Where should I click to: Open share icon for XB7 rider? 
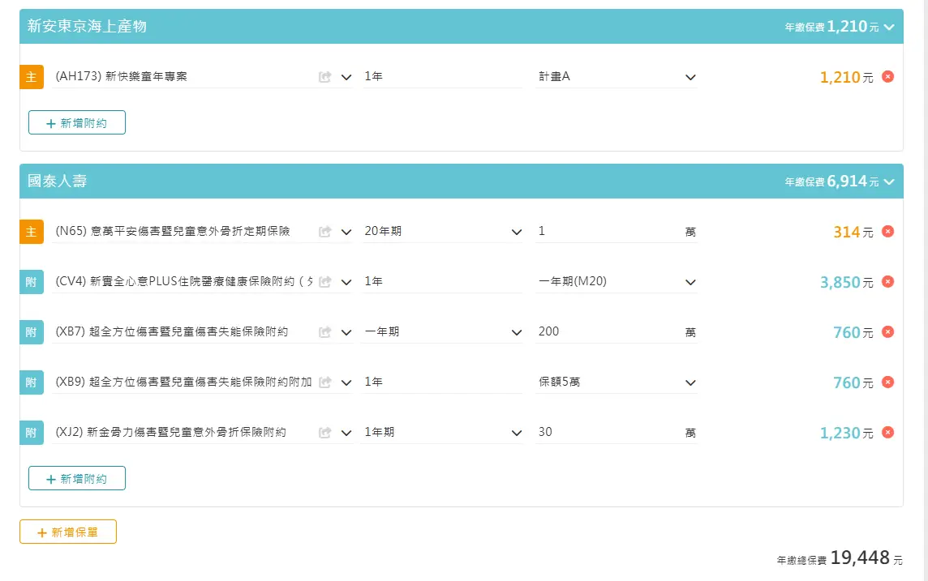coord(325,332)
